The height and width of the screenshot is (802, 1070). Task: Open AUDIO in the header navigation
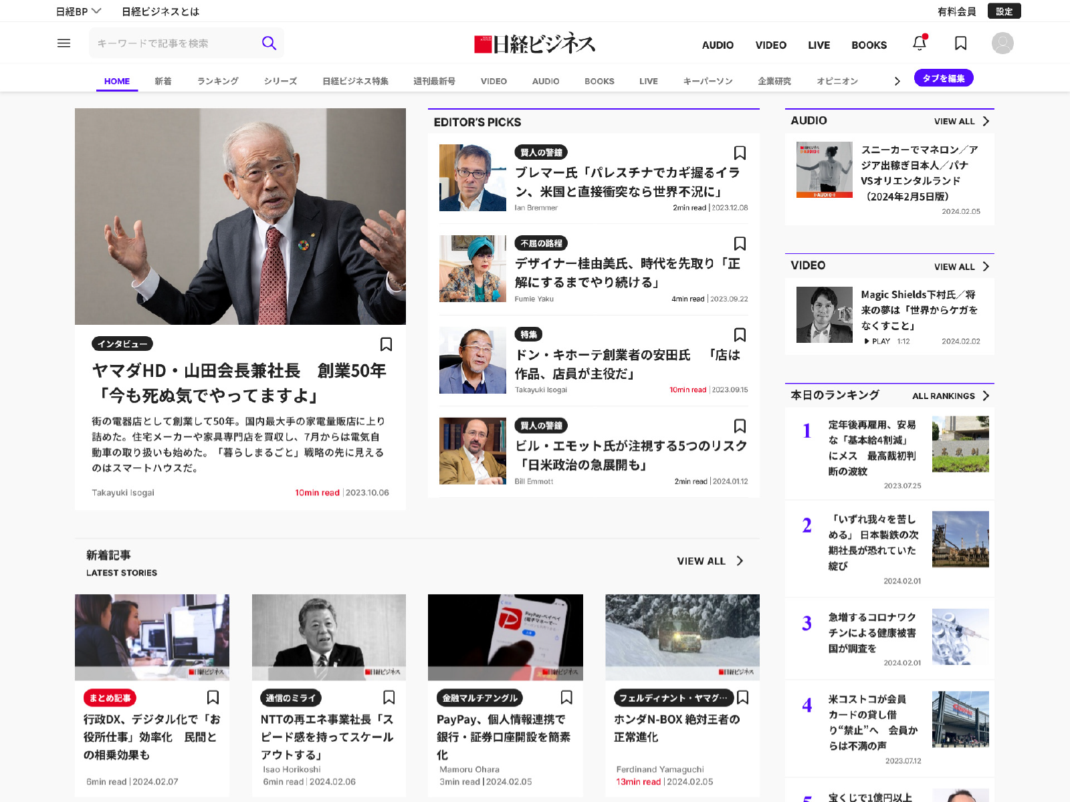click(718, 45)
